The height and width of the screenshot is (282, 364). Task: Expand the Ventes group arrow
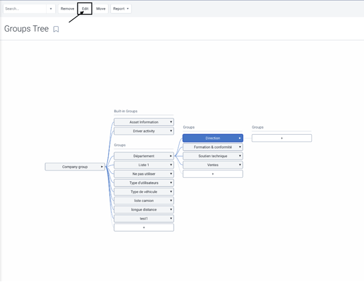tap(240, 165)
